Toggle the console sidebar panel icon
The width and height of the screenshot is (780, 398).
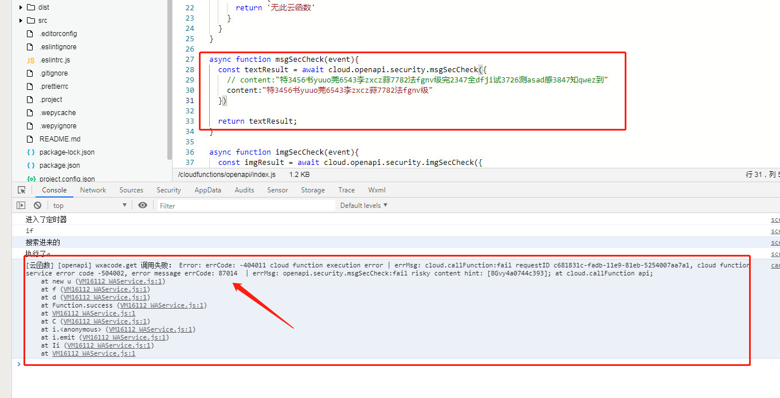pos(21,205)
